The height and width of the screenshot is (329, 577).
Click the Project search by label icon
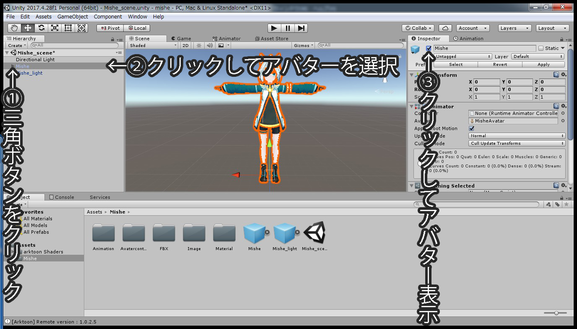click(557, 204)
